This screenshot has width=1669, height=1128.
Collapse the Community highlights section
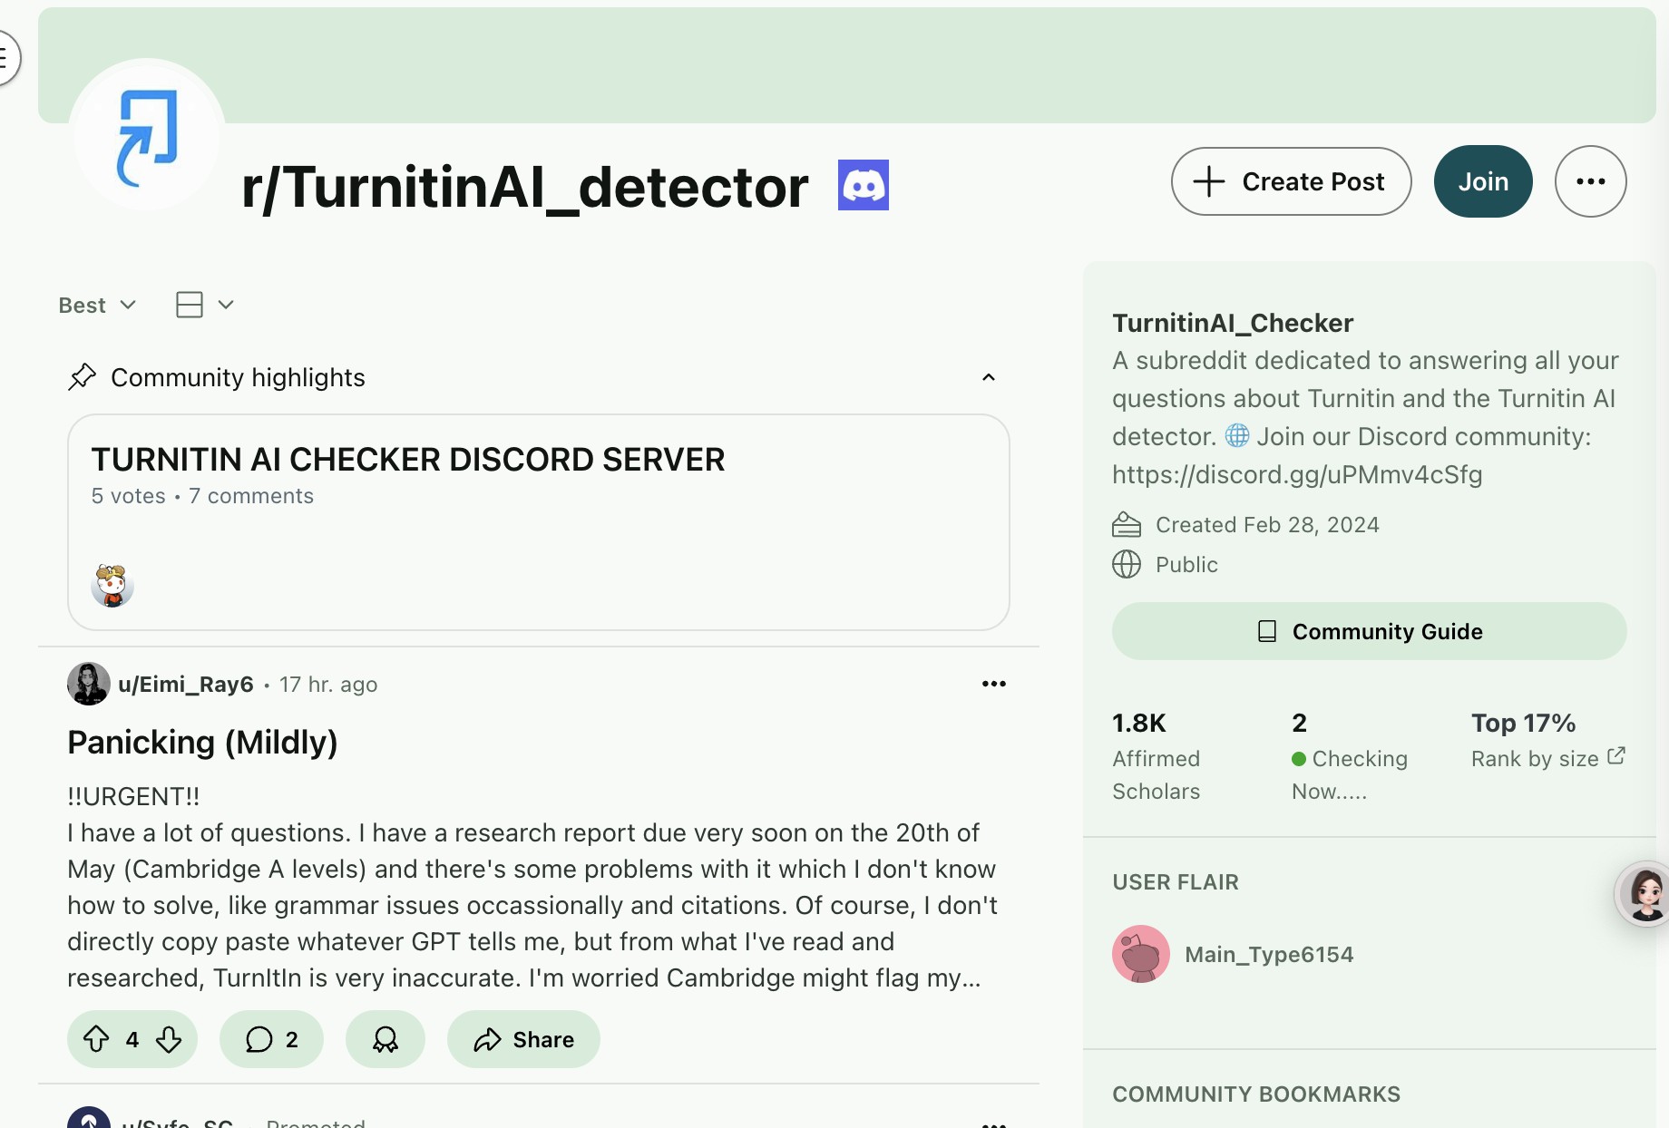988,377
